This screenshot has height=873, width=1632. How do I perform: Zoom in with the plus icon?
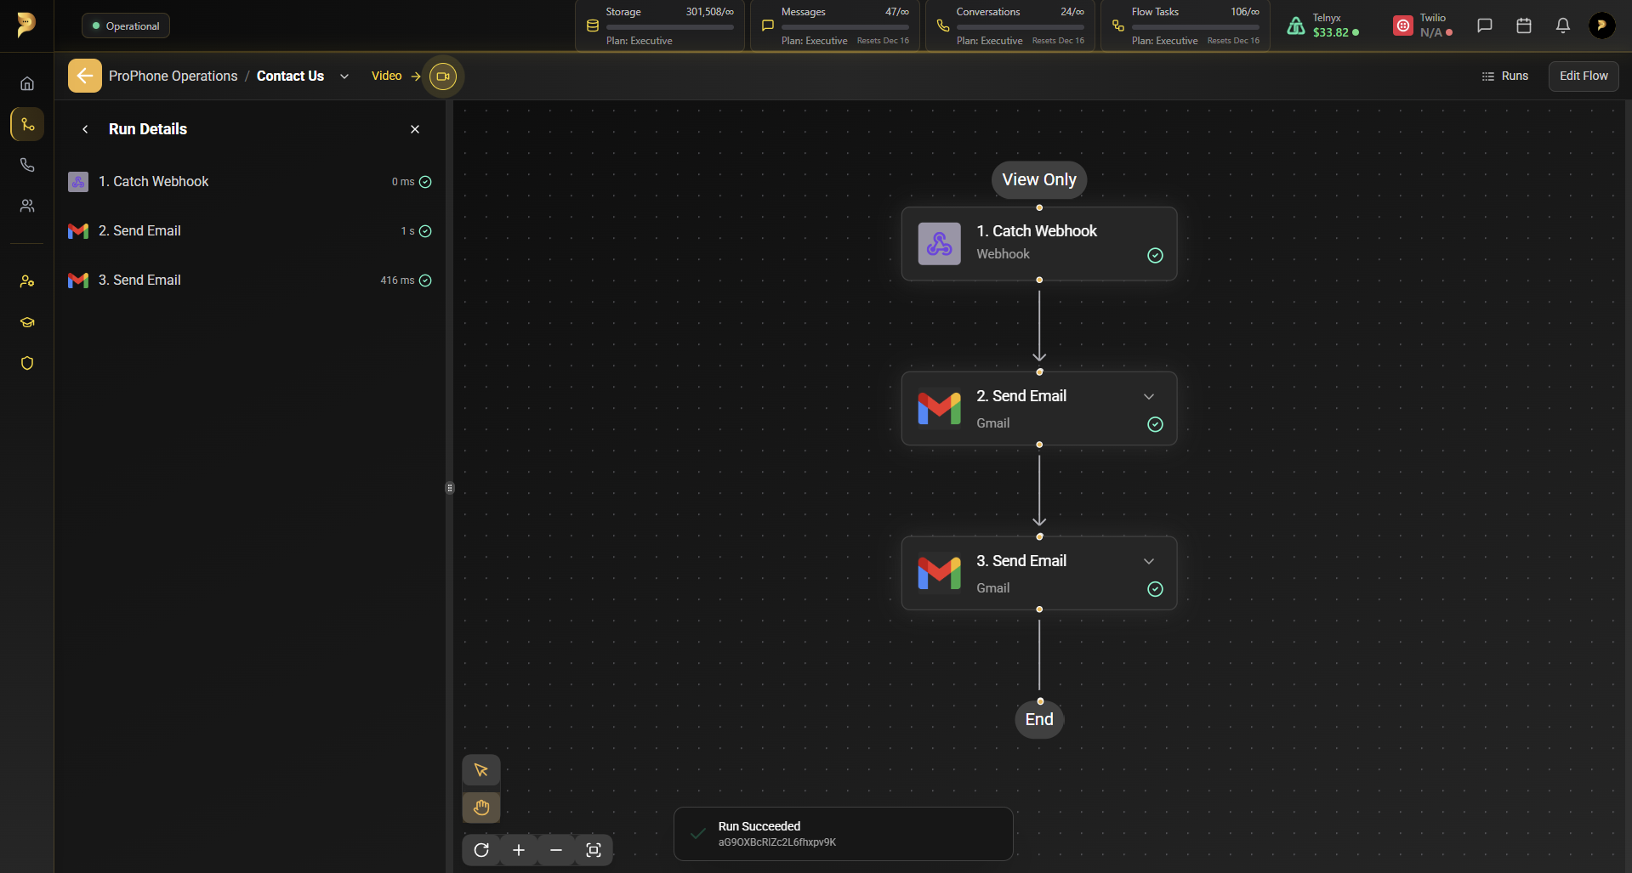[519, 850]
